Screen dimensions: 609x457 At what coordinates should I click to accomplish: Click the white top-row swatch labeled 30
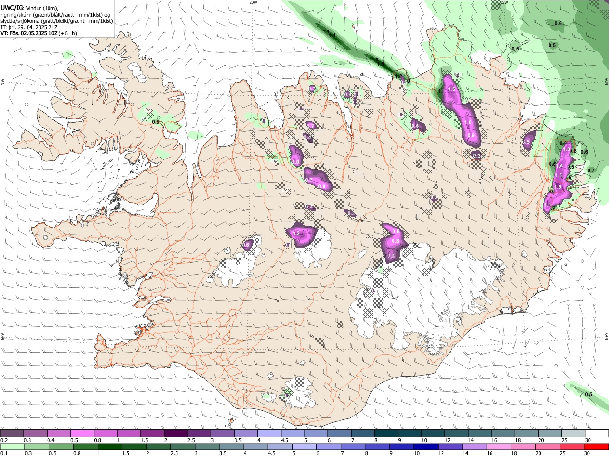[597, 434]
